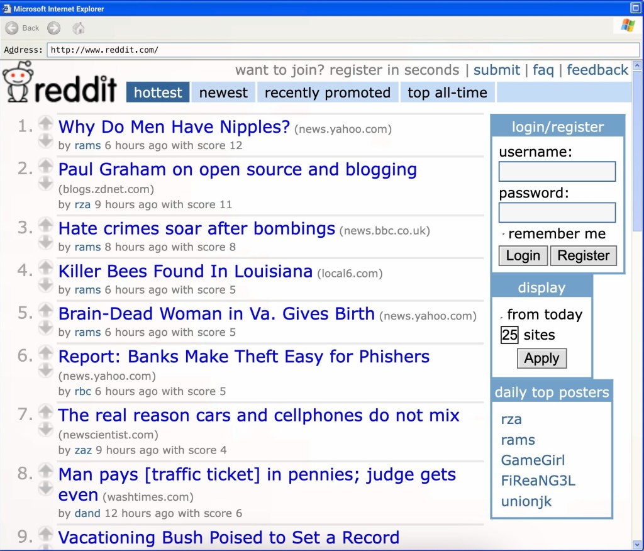The width and height of the screenshot is (644, 551).
Task: Open the top all-time tab
Action: [x=447, y=92]
